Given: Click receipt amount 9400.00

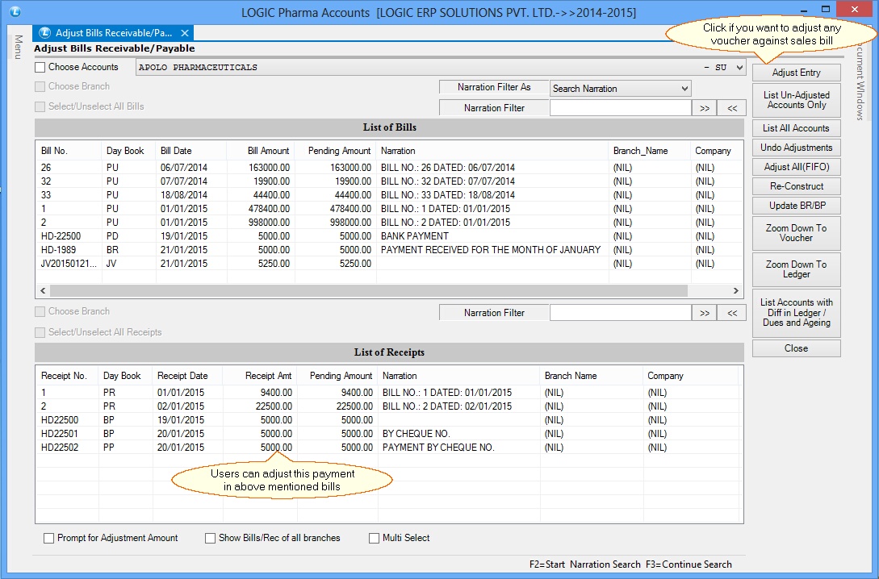Looking at the screenshot, I should coord(276,393).
